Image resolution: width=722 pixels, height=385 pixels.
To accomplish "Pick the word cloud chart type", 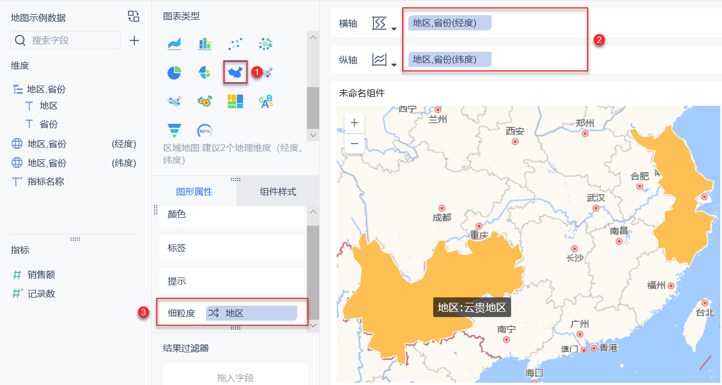I will tap(266, 101).
